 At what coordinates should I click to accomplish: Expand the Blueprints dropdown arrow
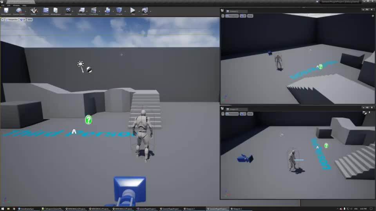point(87,11)
